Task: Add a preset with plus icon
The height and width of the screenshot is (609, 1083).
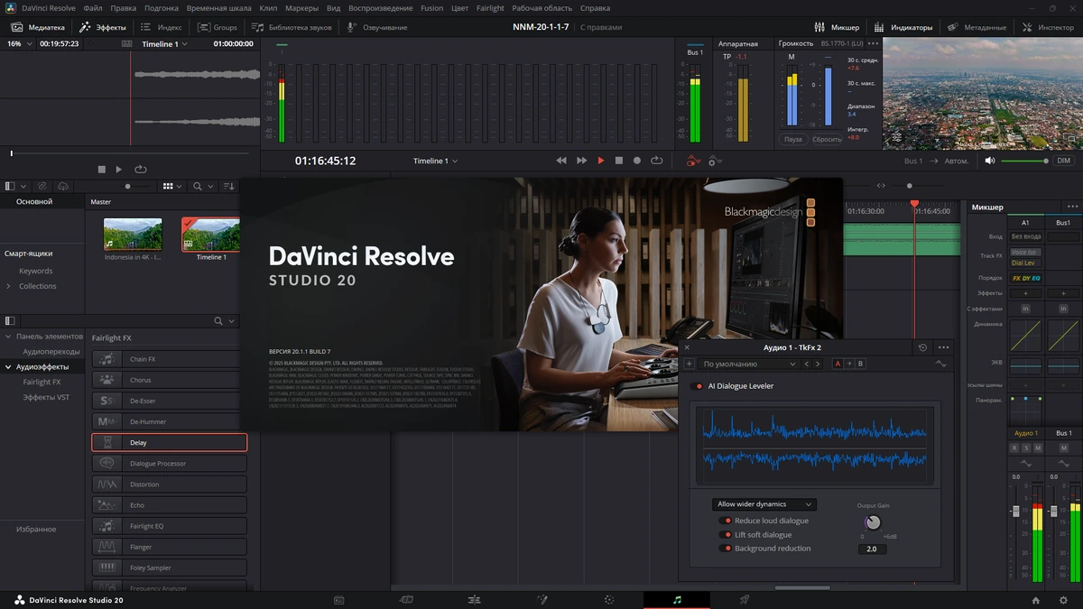Action: point(690,364)
